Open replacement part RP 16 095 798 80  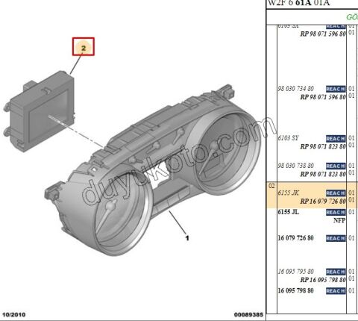tap(323, 280)
